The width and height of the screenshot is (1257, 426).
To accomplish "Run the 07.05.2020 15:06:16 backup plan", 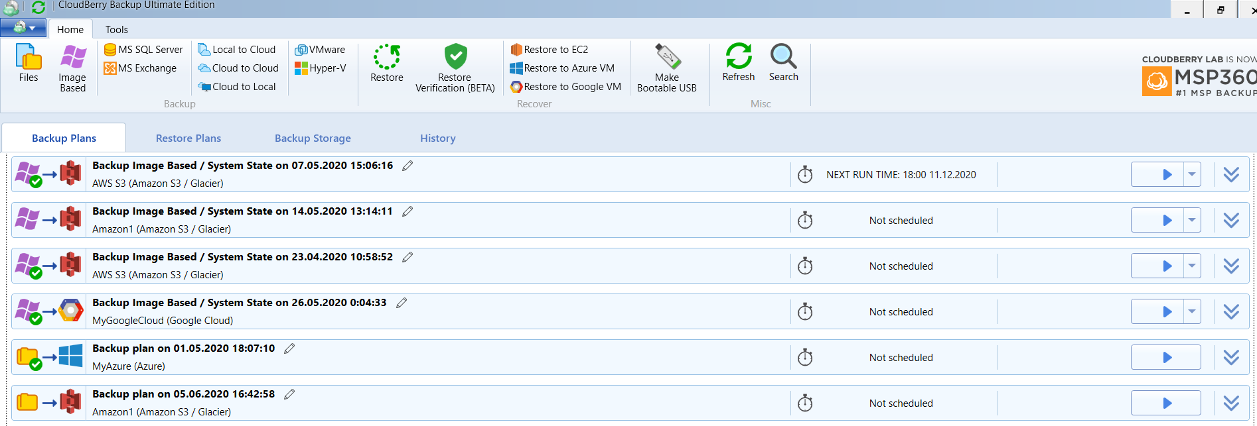I will 1157,174.
